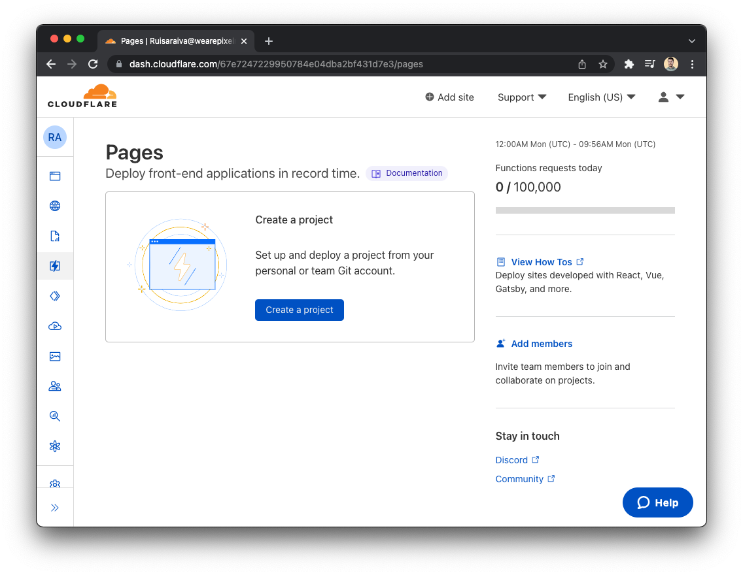Open the media control queue icon
This screenshot has height=575, width=743.
click(649, 65)
